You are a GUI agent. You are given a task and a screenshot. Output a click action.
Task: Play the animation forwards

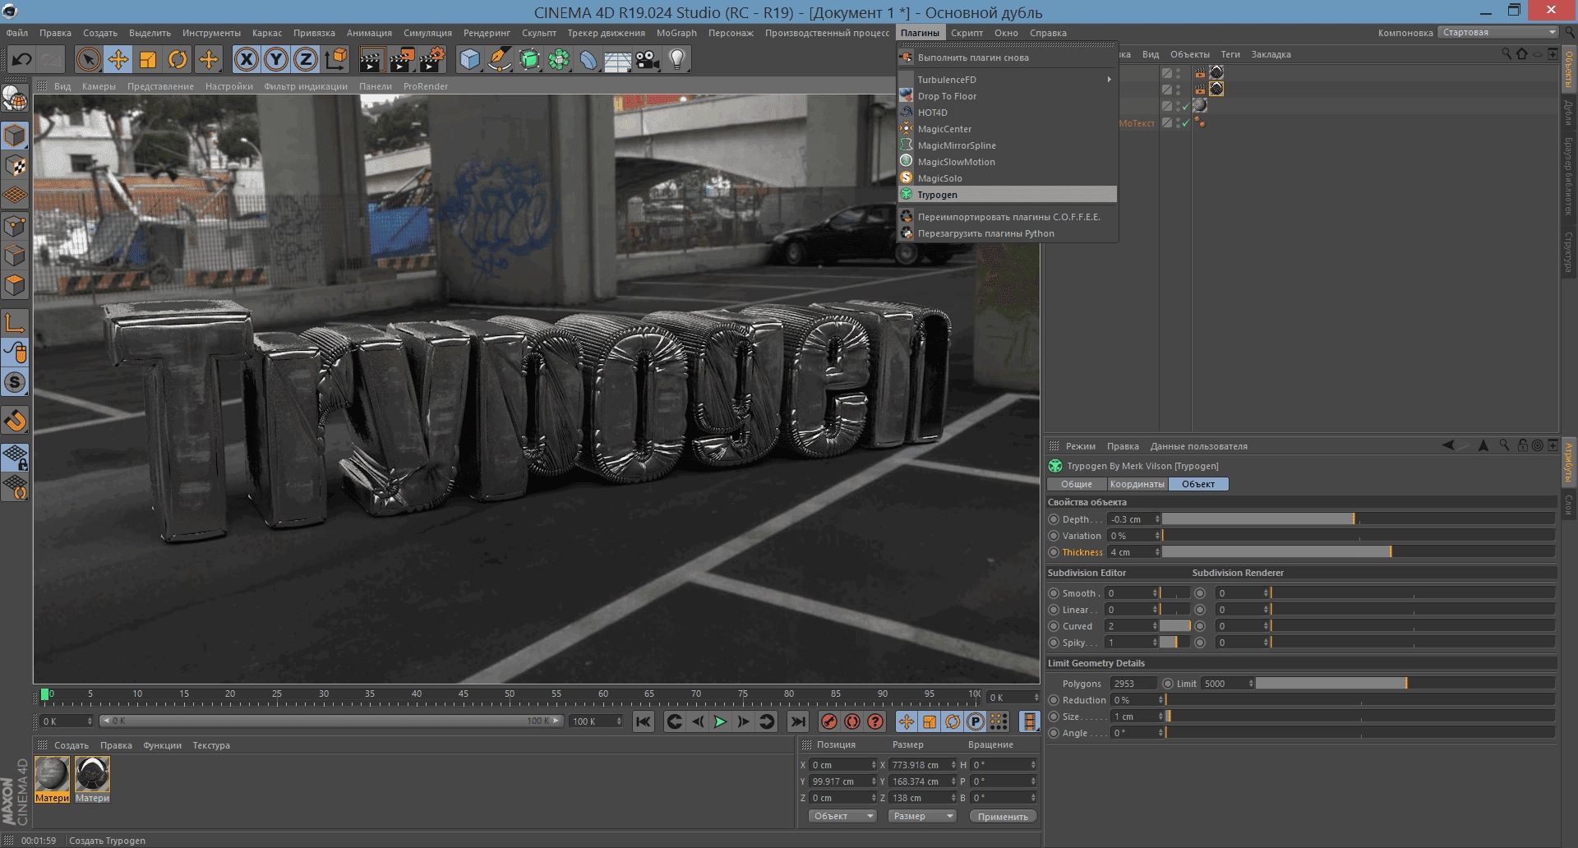pos(720,721)
